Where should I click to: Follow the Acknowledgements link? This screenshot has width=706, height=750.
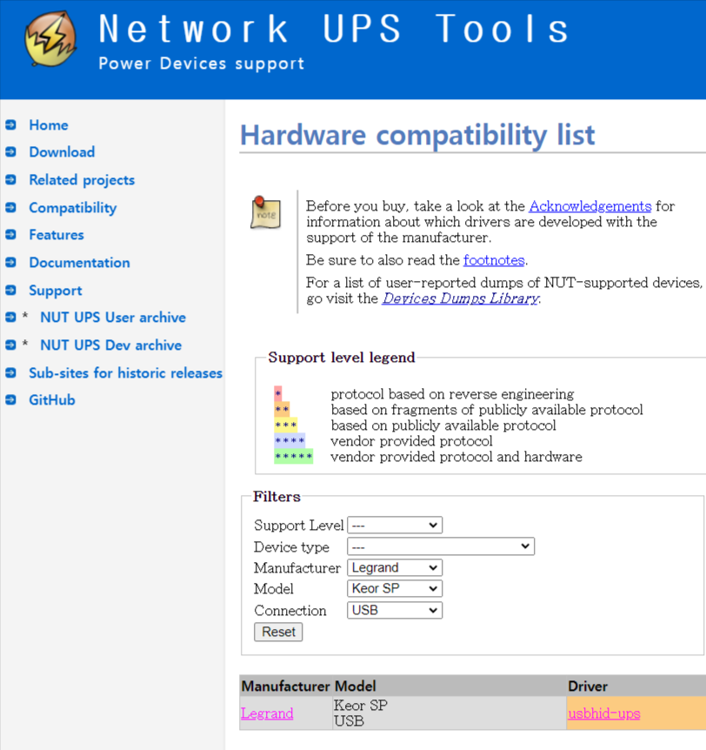coord(589,206)
